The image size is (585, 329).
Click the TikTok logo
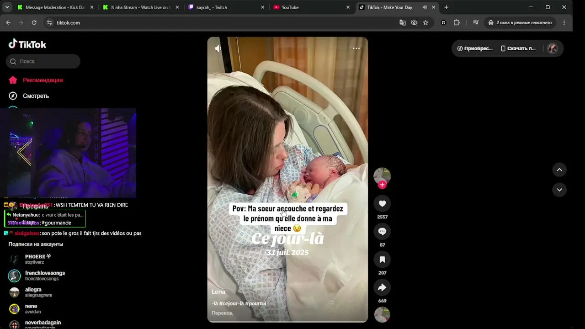click(27, 44)
